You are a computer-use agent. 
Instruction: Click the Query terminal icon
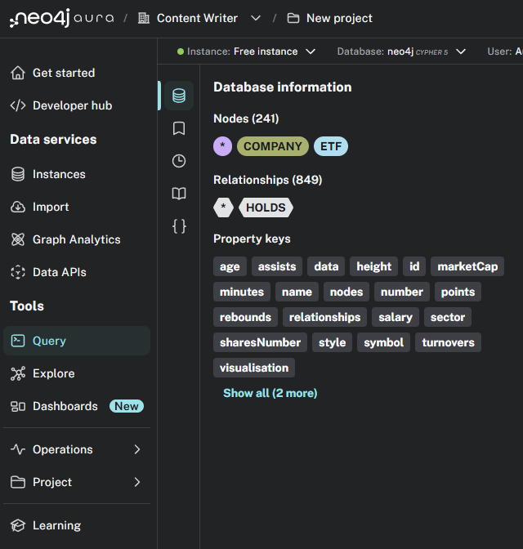18,341
